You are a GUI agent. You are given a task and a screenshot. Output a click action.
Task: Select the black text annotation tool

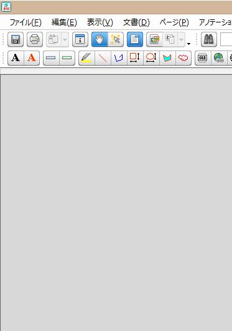point(16,57)
